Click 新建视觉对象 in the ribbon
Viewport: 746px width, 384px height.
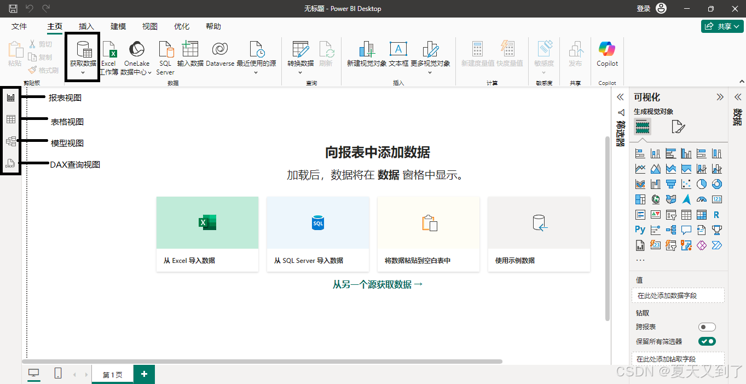(367, 54)
